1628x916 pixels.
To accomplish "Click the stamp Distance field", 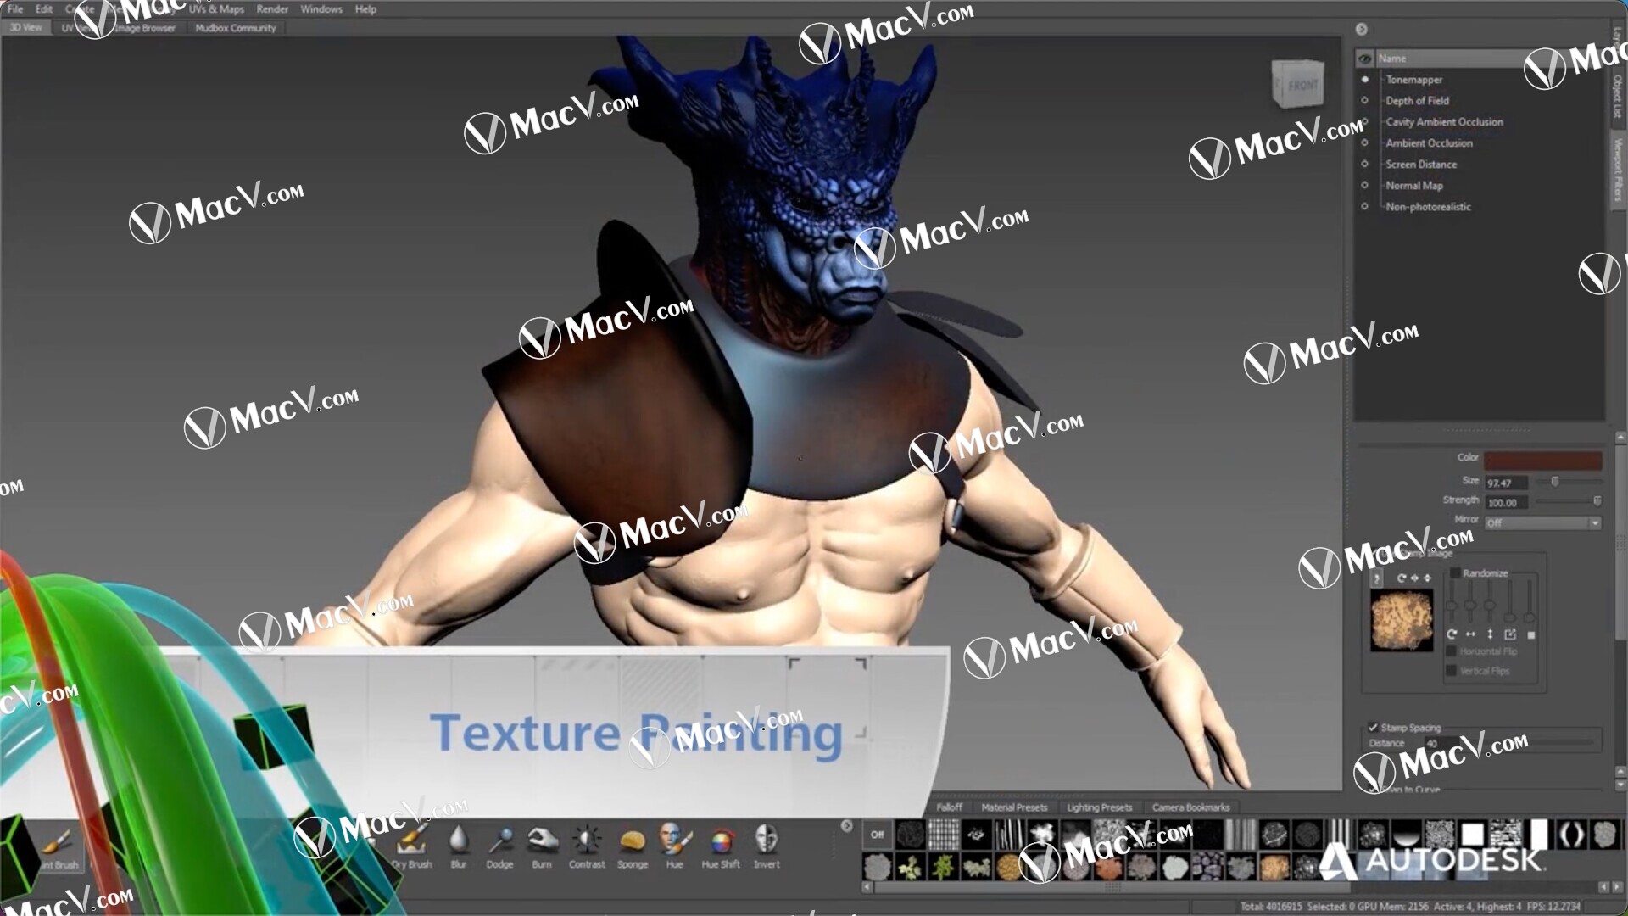I will [x=1441, y=744].
